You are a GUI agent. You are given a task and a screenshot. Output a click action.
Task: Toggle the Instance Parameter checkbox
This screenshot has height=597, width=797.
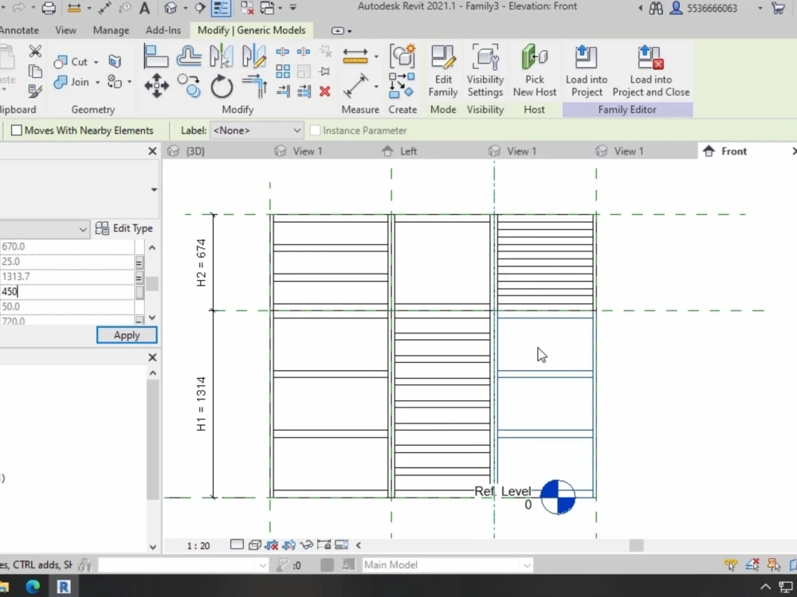click(x=315, y=130)
